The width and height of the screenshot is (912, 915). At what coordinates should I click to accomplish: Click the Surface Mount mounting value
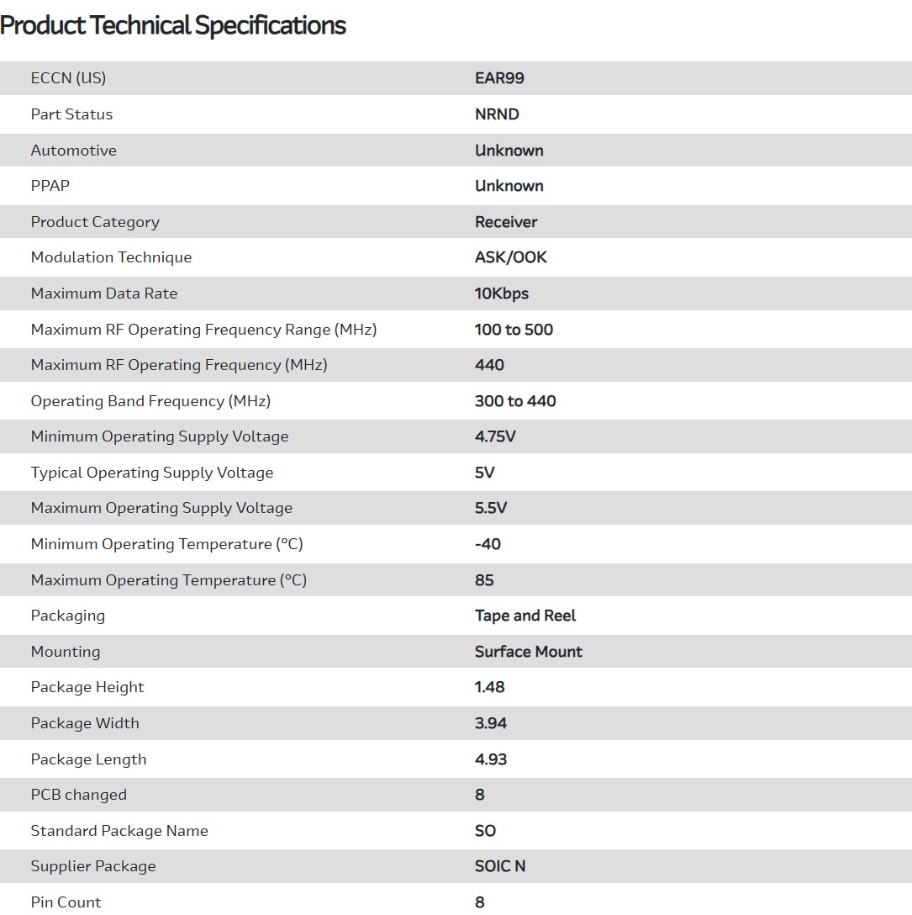pyautogui.click(x=529, y=652)
